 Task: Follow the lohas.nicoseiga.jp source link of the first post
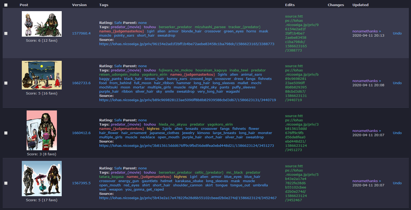186,44
